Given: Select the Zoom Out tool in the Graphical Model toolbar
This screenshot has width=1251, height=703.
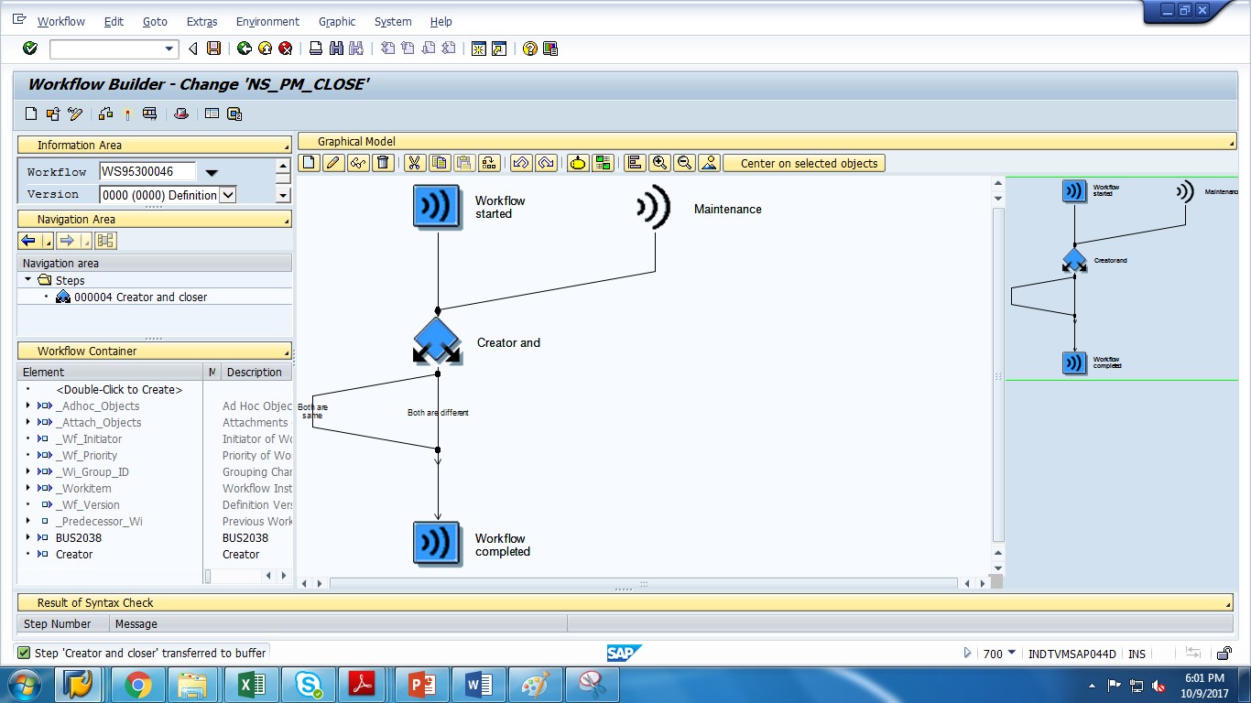Looking at the screenshot, I should 683,162.
